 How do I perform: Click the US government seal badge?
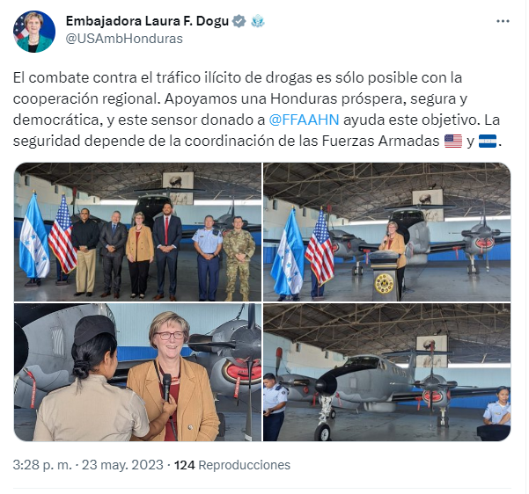click(257, 21)
